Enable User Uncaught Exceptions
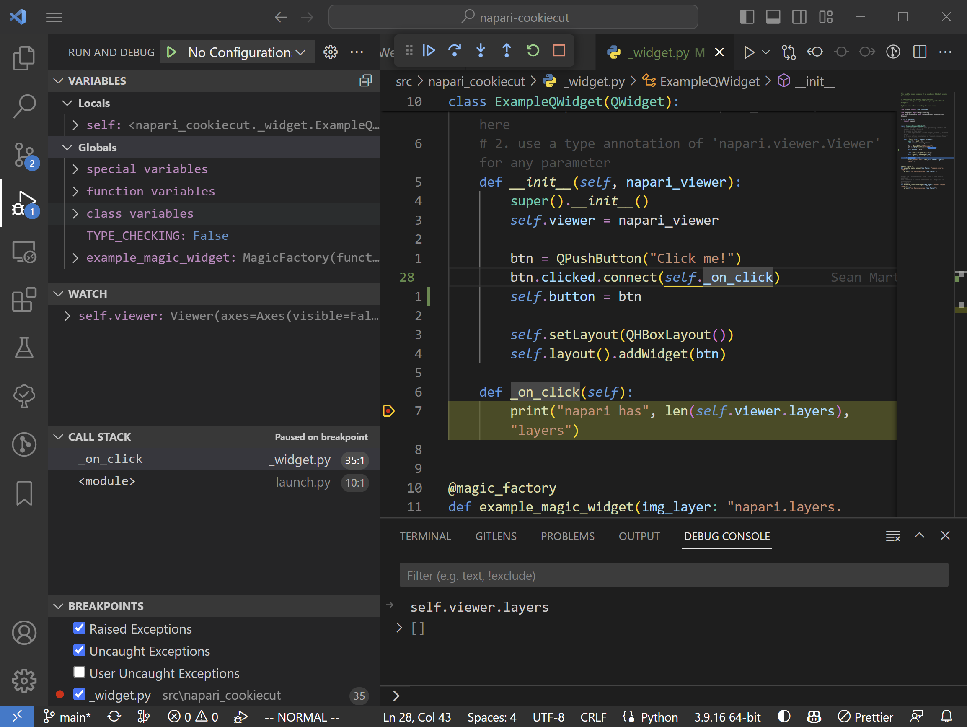This screenshot has width=967, height=727. point(79,672)
